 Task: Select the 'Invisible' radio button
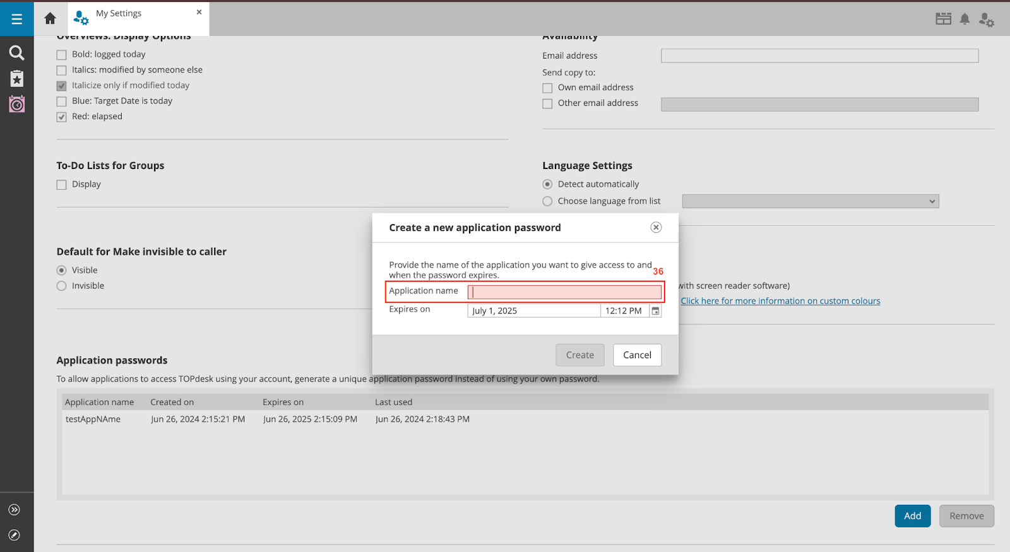(x=62, y=286)
